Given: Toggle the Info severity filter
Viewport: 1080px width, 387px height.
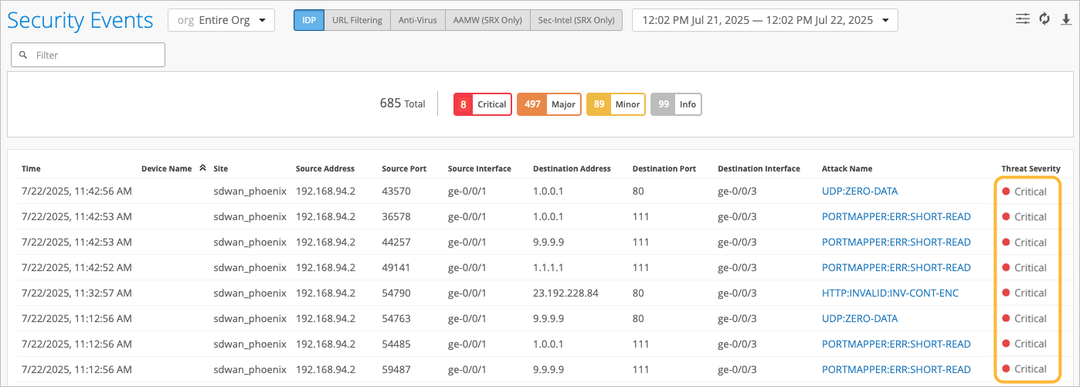Looking at the screenshot, I should (x=676, y=104).
